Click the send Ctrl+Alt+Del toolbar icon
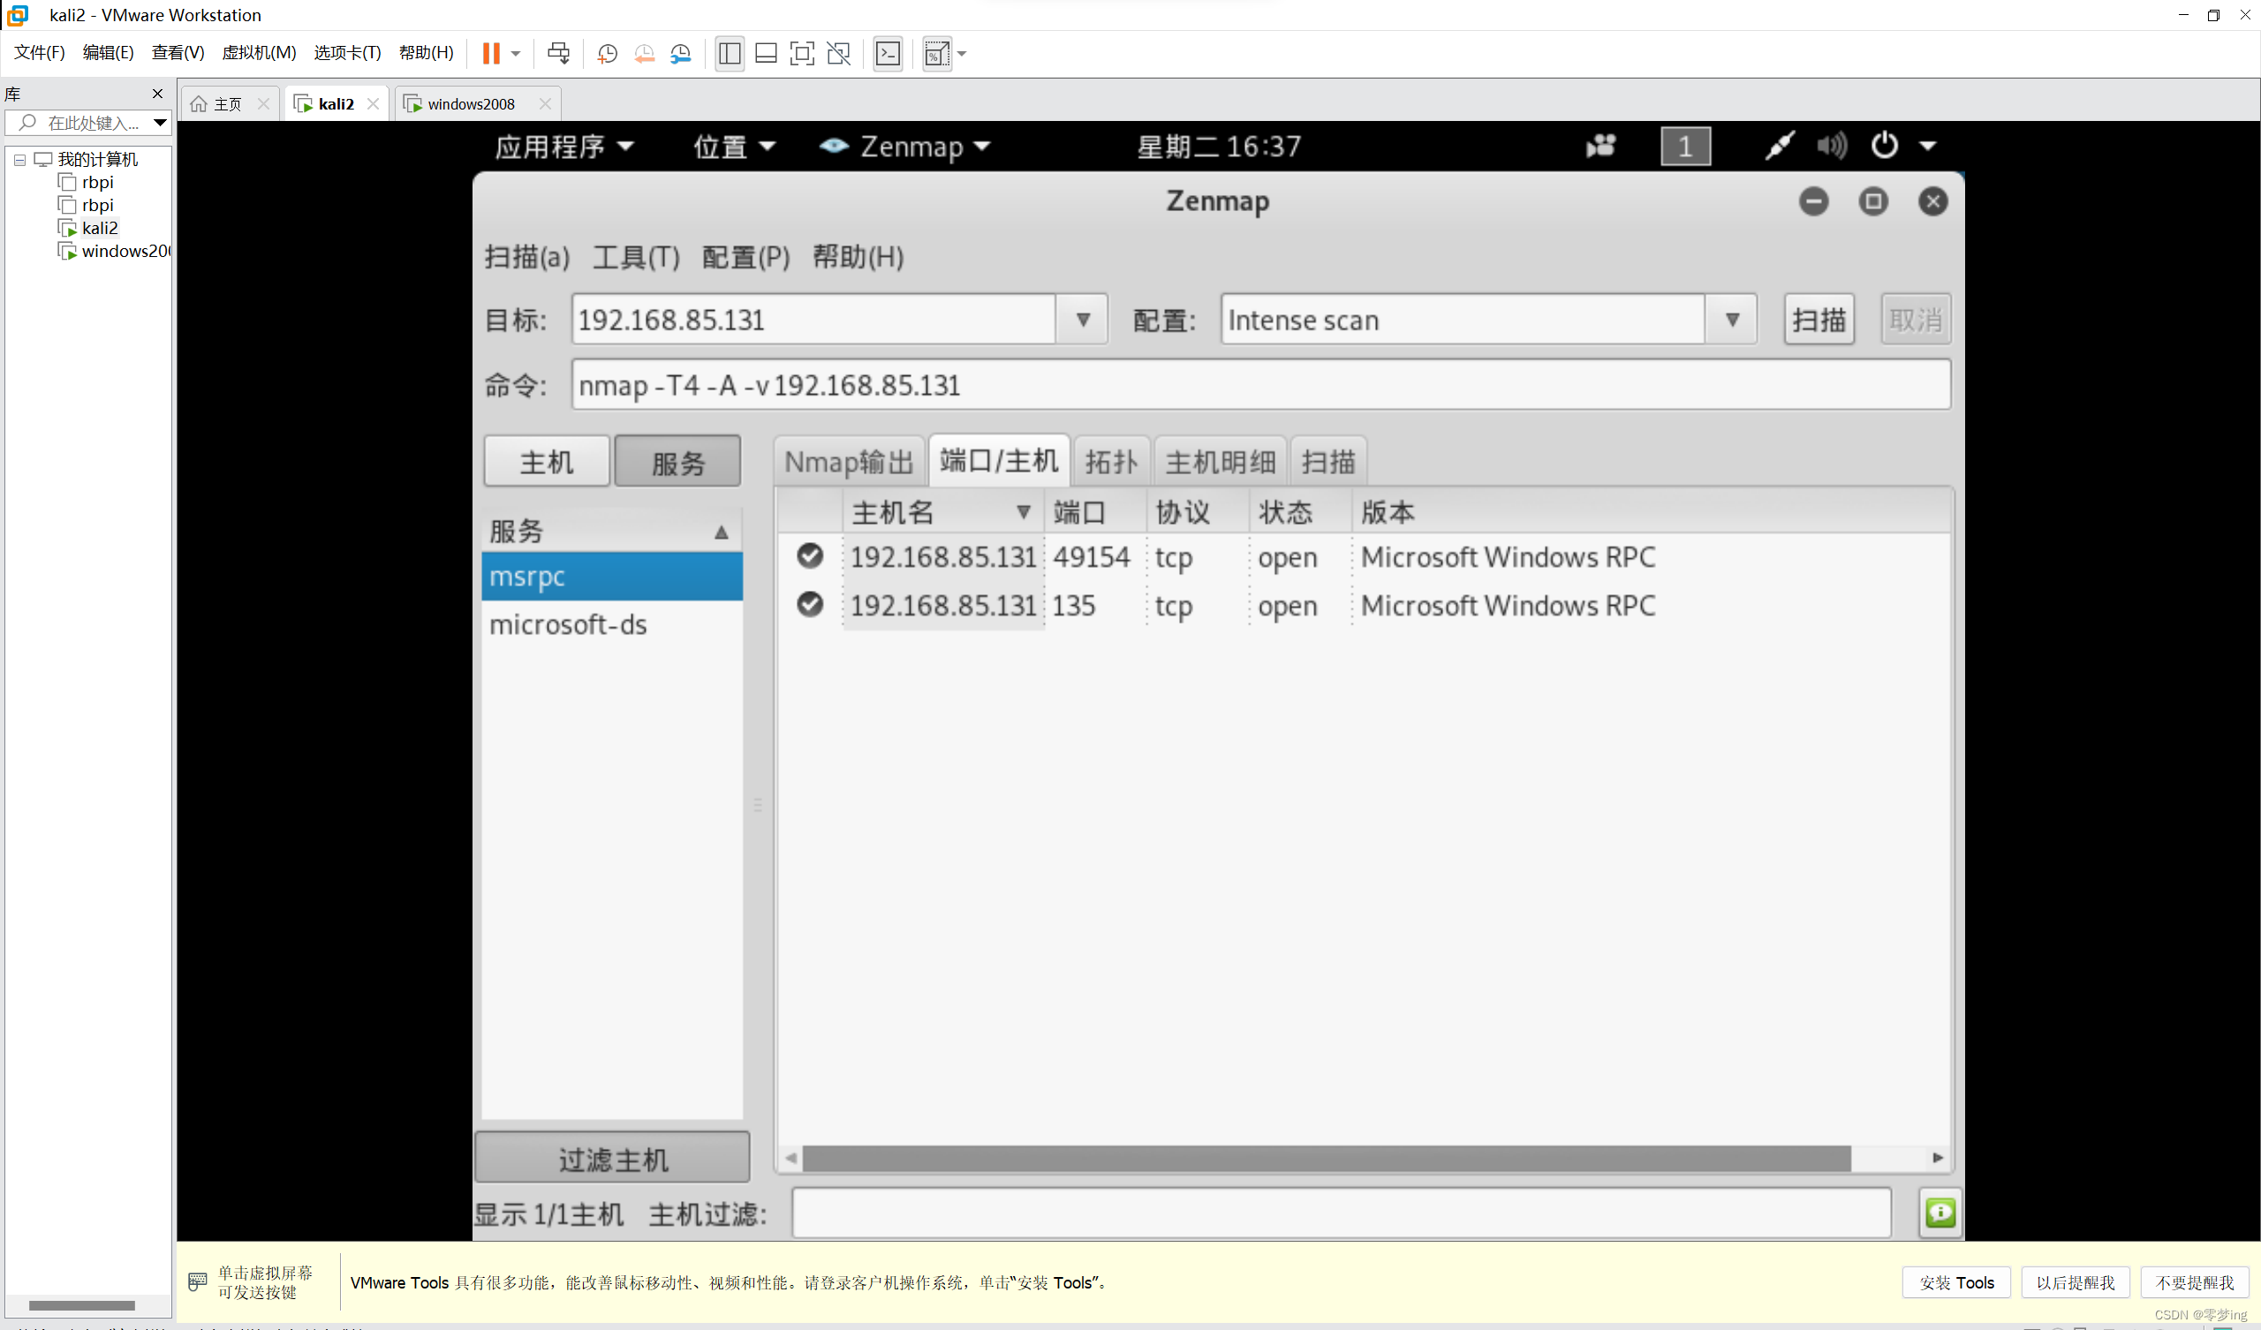The height and width of the screenshot is (1330, 2261). 558,54
